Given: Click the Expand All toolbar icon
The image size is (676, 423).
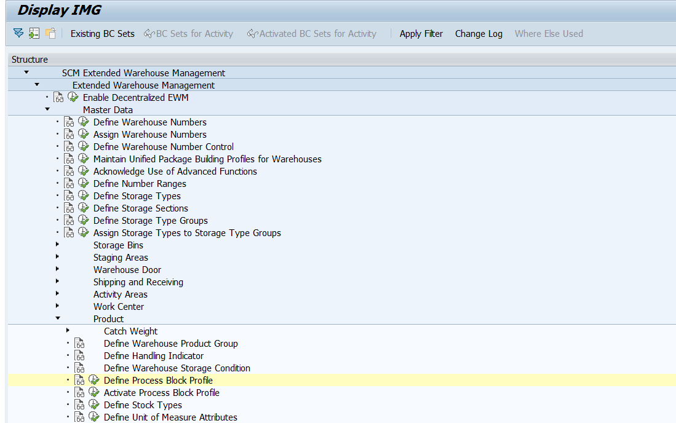Looking at the screenshot, I should pos(18,33).
